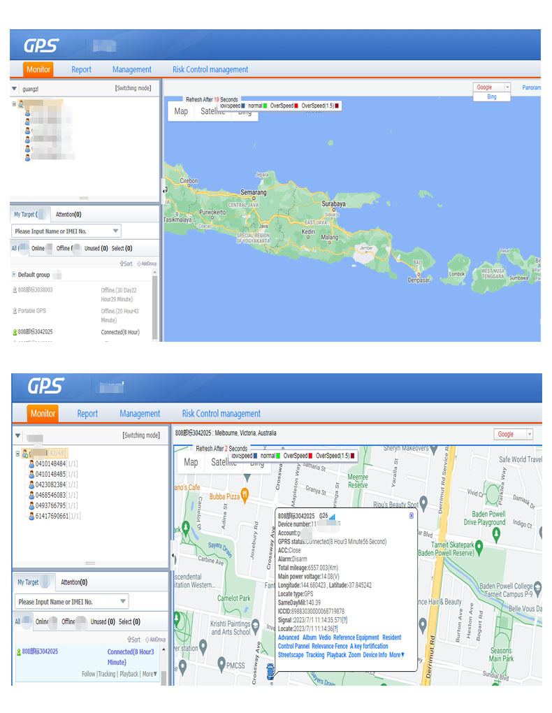Expand More menu in selected device row
Screen dimensions: 552x713
pos(150,674)
